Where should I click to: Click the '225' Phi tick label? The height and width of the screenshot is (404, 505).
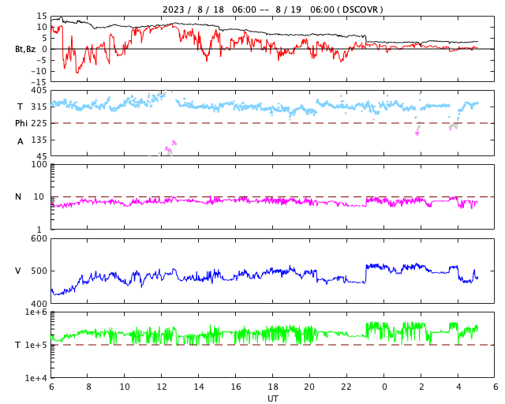coord(39,123)
